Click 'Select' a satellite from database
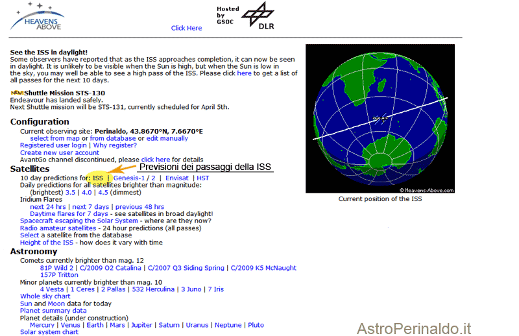 [29, 235]
